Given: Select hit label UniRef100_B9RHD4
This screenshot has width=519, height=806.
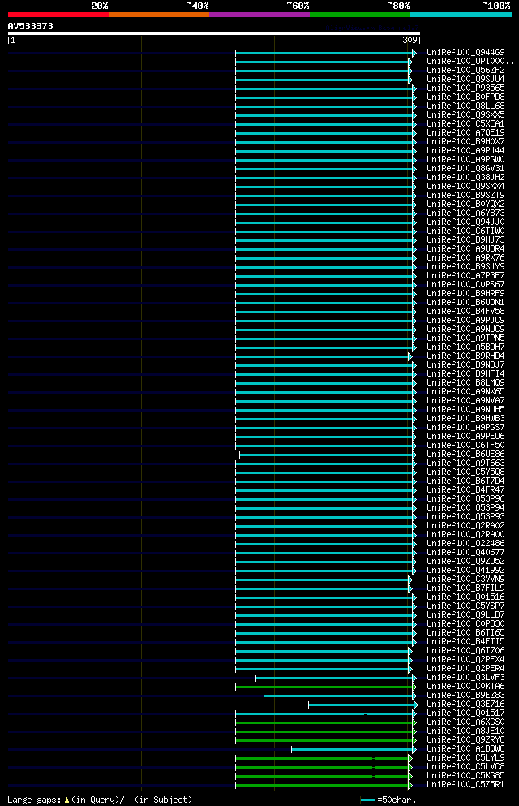Looking at the screenshot, I should point(465,356).
